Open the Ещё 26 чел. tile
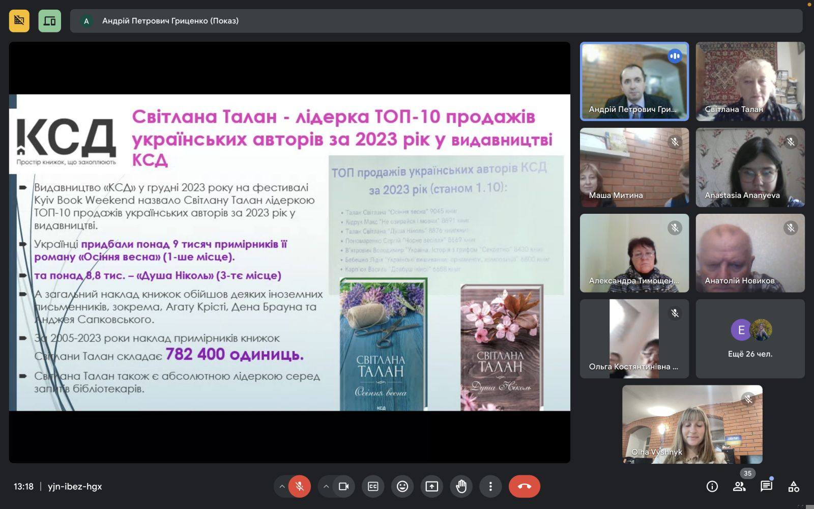 [x=750, y=338]
